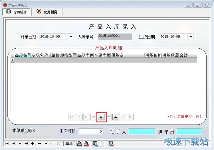Click bottom toolbar minus delete icon
214x150 pixels.
39,143
